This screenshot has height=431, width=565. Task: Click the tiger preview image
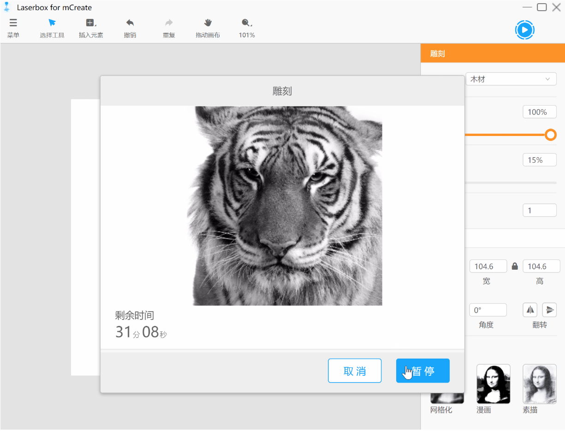[285, 206]
